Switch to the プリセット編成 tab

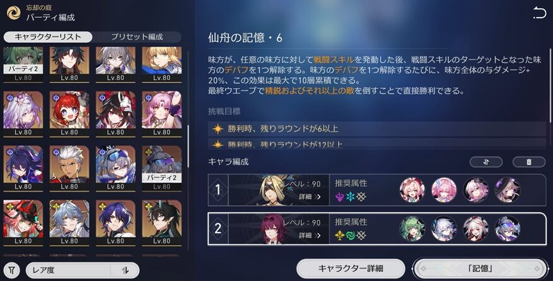click(137, 37)
